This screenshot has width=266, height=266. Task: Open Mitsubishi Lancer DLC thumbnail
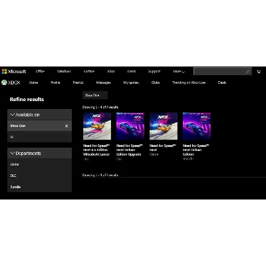point(97,126)
